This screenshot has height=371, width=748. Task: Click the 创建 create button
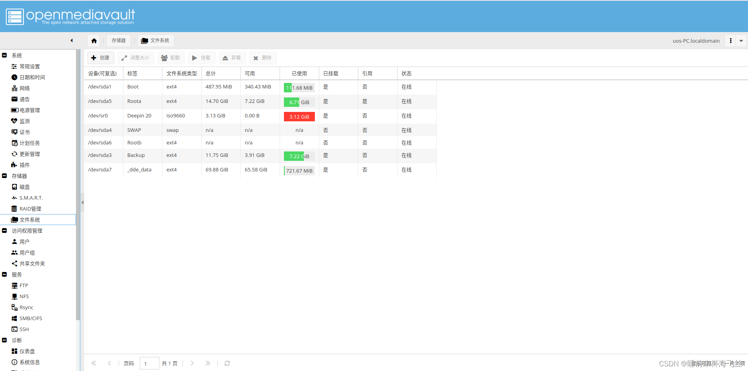pyautogui.click(x=101, y=58)
